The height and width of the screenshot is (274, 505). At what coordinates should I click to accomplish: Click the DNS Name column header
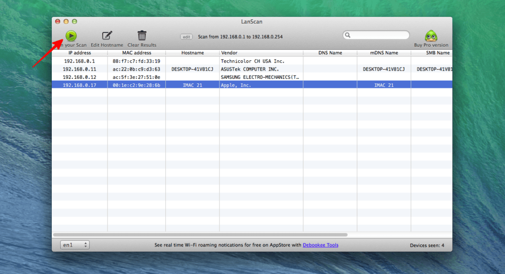[330, 53]
